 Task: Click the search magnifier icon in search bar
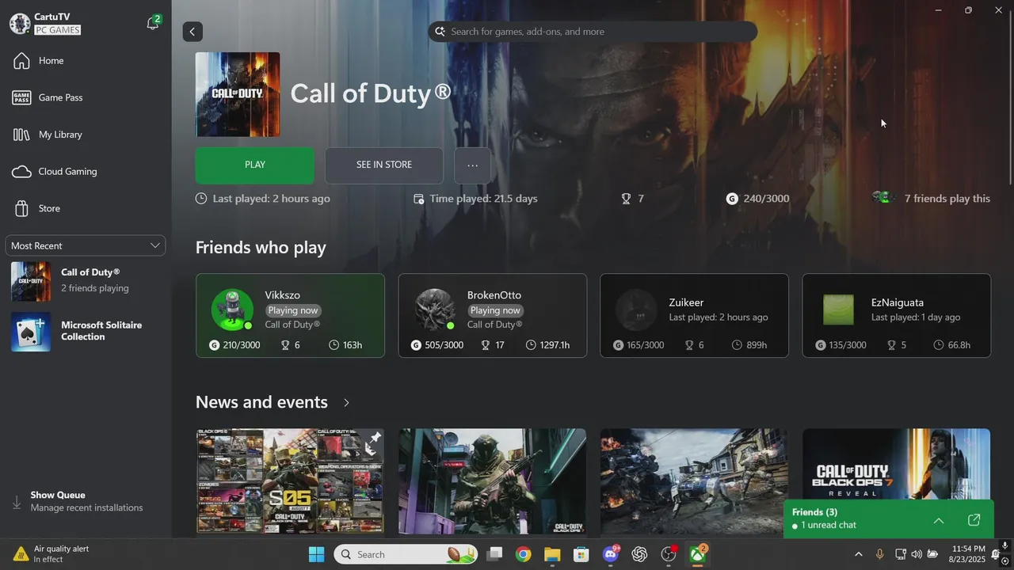coord(440,32)
